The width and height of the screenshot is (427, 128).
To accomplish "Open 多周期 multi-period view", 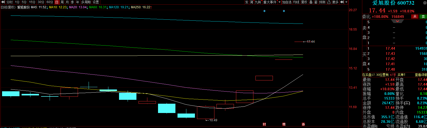I will click(x=86, y=2).
